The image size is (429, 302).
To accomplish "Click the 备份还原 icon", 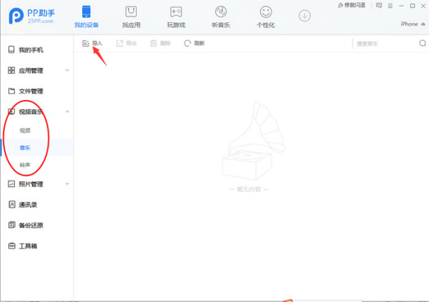I will pyautogui.click(x=11, y=225).
